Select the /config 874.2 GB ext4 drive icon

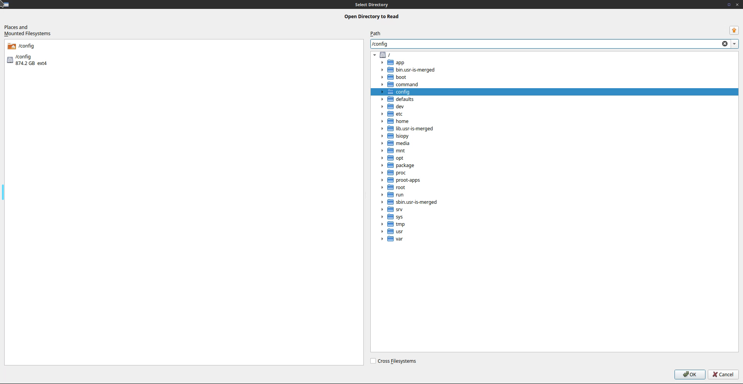click(x=10, y=60)
